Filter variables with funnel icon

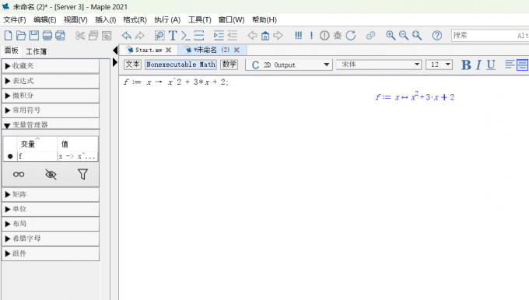82,174
